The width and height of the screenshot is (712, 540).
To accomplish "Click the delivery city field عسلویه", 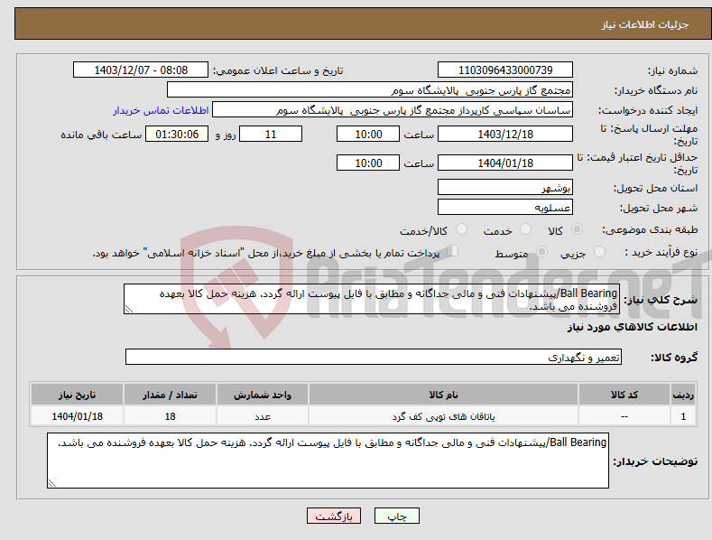I will pyautogui.click(x=505, y=208).
